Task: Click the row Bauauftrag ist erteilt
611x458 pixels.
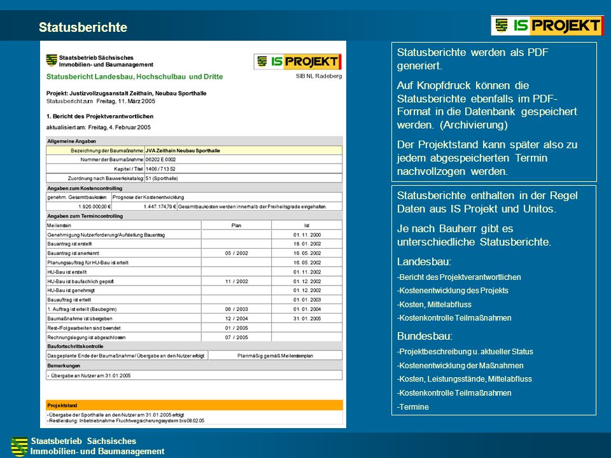Action: [x=194, y=300]
